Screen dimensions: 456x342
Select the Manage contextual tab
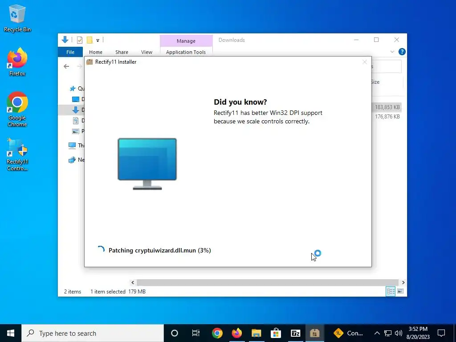coord(186,41)
